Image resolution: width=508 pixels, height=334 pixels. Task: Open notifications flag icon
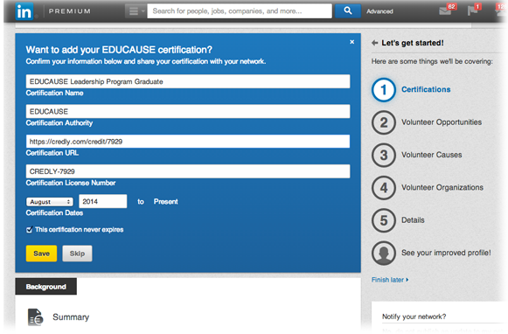pyautogui.click(x=472, y=11)
